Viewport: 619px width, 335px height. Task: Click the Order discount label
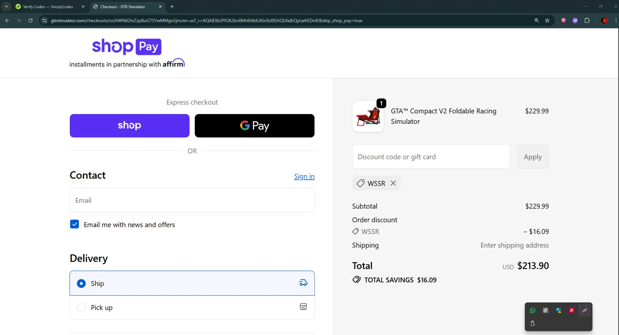[375, 220]
